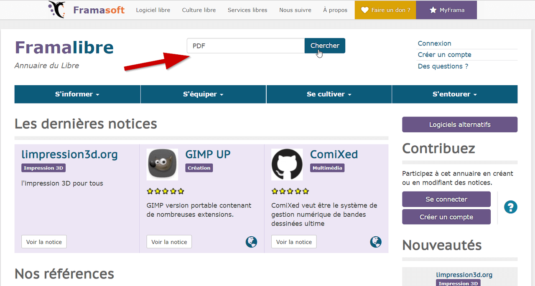Screen dimensions: 535x286
Task: Open the Services libres menu
Action: point(247,10)
